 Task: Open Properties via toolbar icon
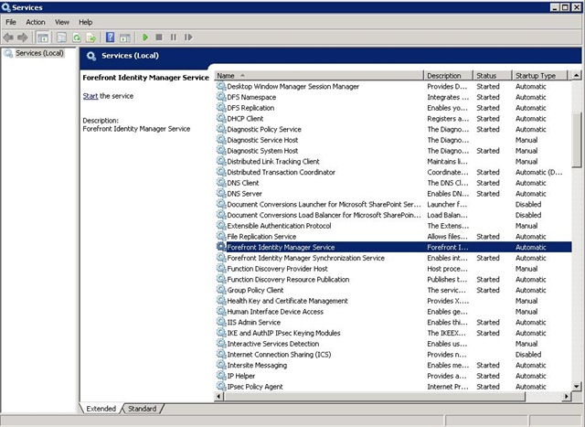click(x=61, y=37)
